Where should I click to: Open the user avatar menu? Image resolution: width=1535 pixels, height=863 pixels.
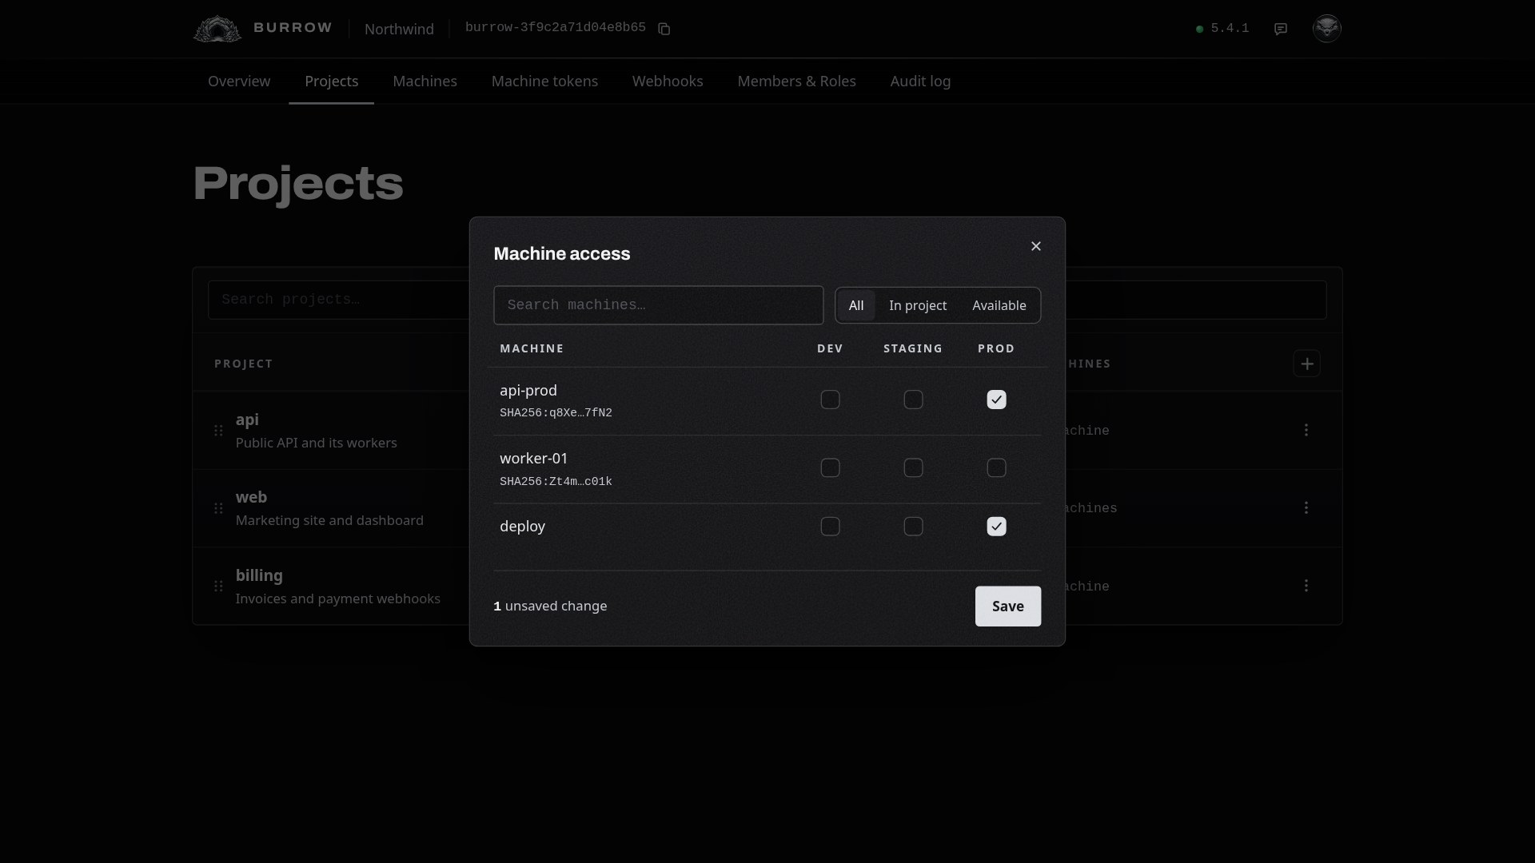pyautogui.click(x=1326, y=29)
